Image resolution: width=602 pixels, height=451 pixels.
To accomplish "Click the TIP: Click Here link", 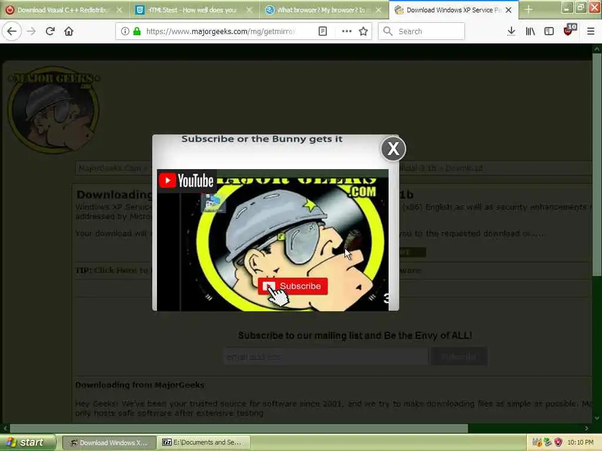I will pos(112,270).
